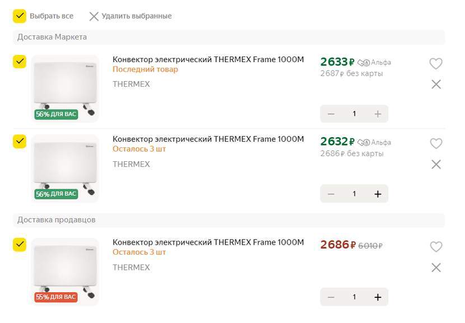Click the Альфа card icon on the 2632₽ price
The image size is (465, 323).
364,143
